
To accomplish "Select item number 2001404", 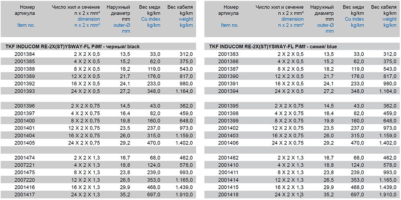I will [x=24, y=135].
